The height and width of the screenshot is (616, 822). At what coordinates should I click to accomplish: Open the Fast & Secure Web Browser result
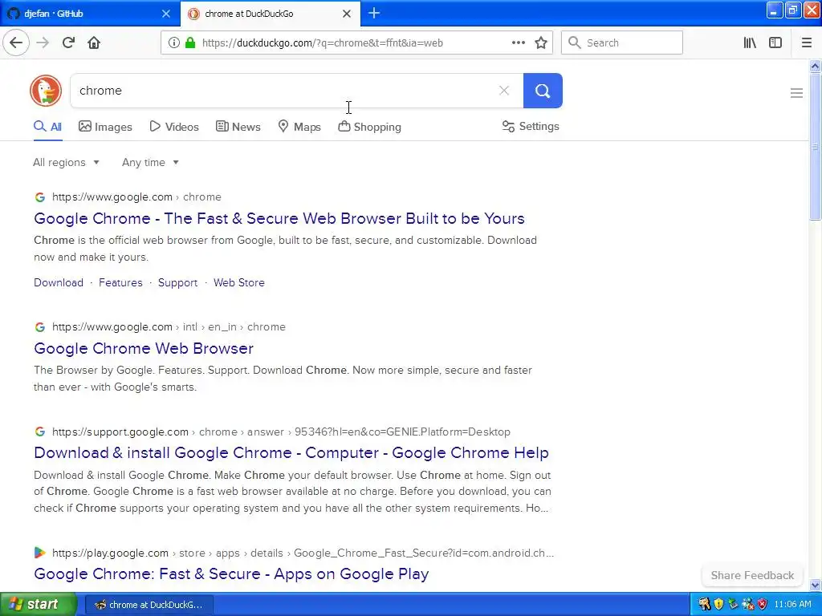(x=279, y=218)
